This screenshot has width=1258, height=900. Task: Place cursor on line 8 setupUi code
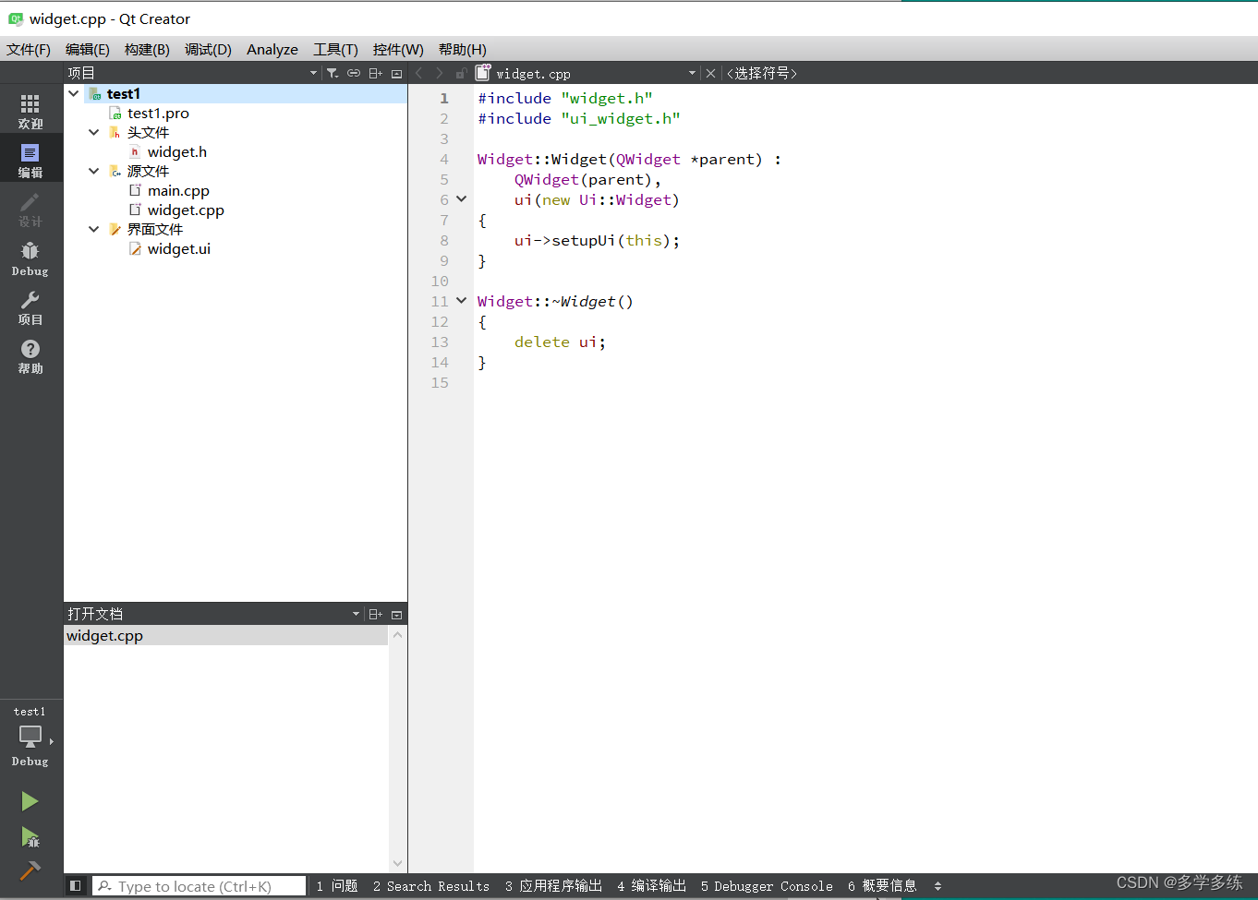point(597,240)
